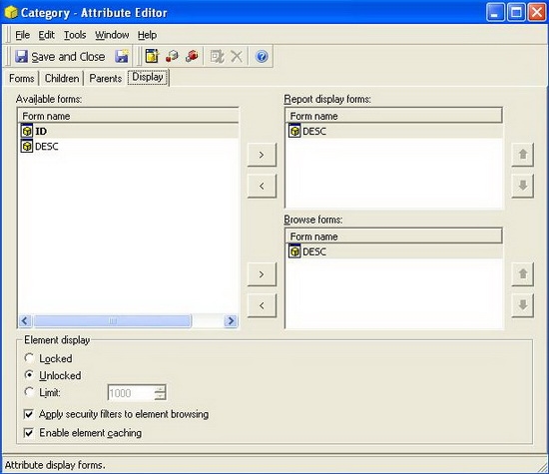Click the Save and New disk icon
549x474 pixels.
coord(122,56)
